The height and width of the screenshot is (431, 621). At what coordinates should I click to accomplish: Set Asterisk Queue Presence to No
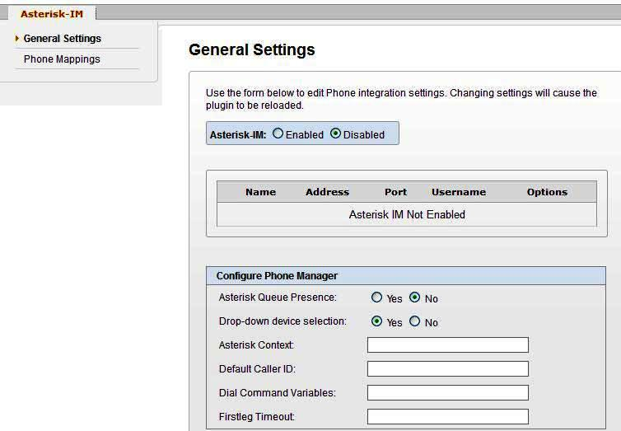[414, 297]
